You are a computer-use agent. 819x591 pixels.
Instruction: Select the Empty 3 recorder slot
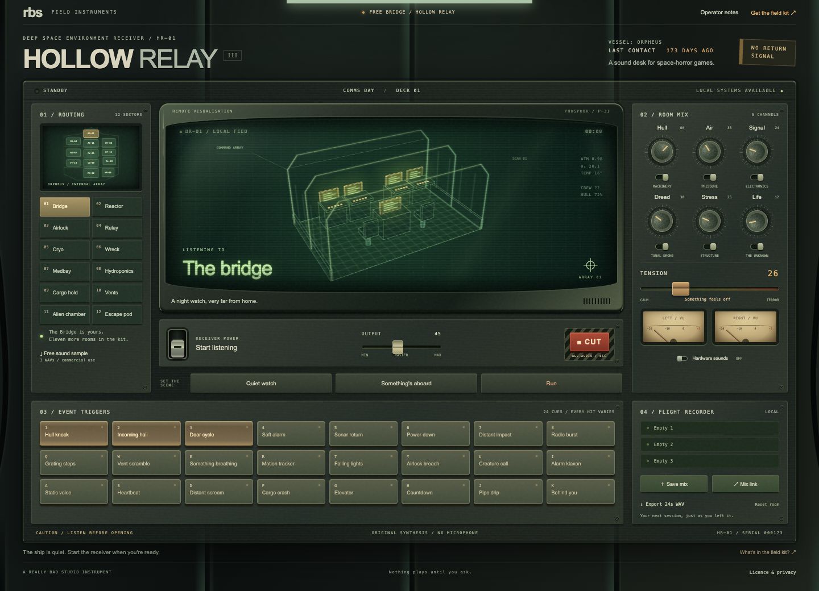coord(709,461)
